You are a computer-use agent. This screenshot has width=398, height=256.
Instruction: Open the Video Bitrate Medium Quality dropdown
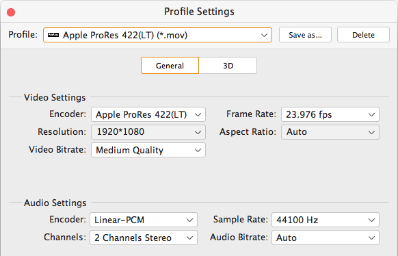pyautogui.click(x=148, y=150)
